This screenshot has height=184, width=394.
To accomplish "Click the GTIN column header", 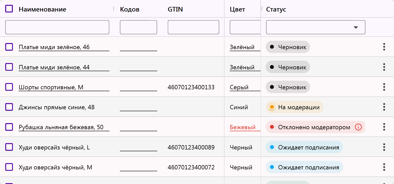I will tap(175, 9).
